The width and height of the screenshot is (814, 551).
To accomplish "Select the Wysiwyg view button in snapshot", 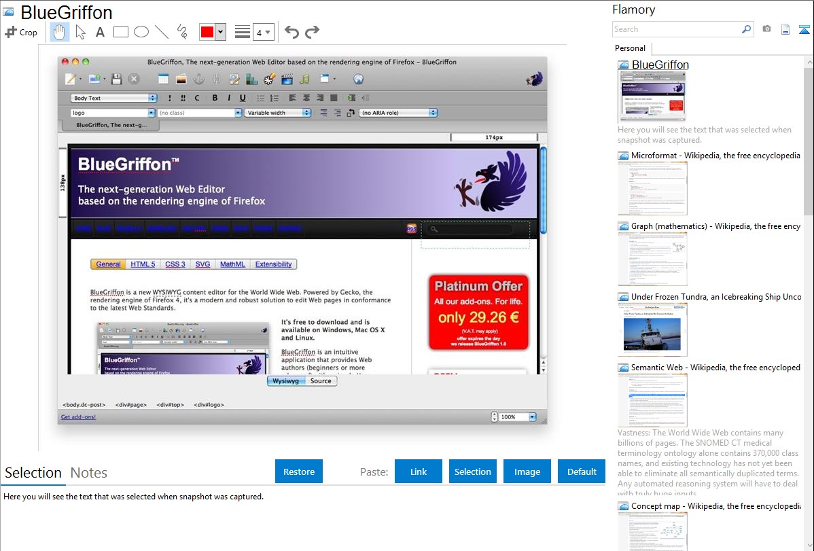I will pyautogui.click(x=285, y=381).
